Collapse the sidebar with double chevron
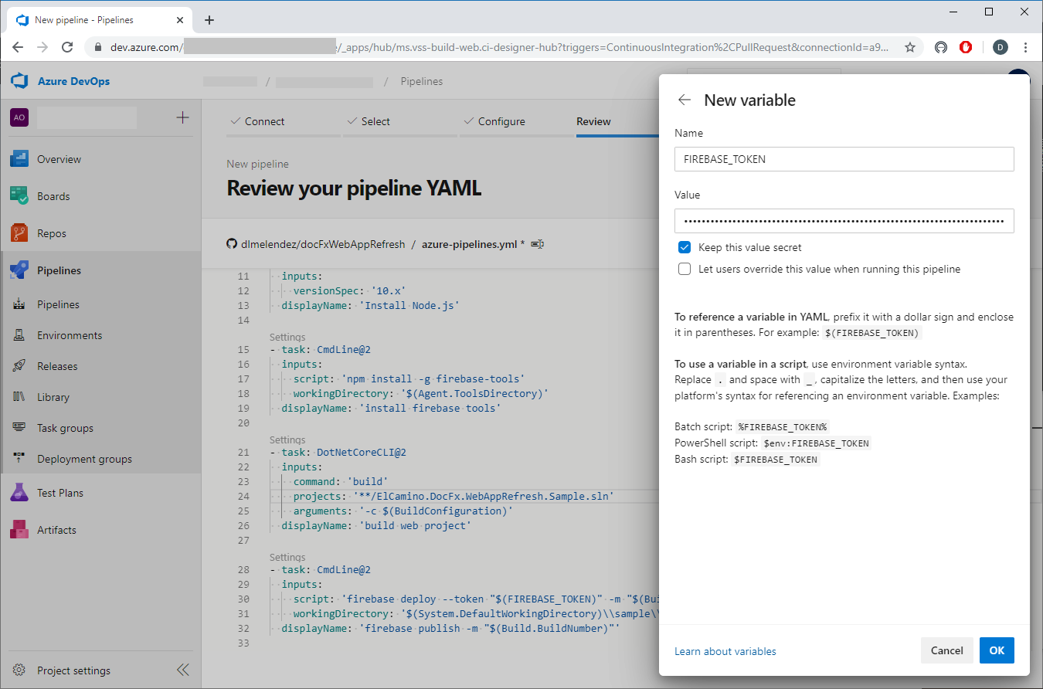1043x689 pixels. pos(182,670)
